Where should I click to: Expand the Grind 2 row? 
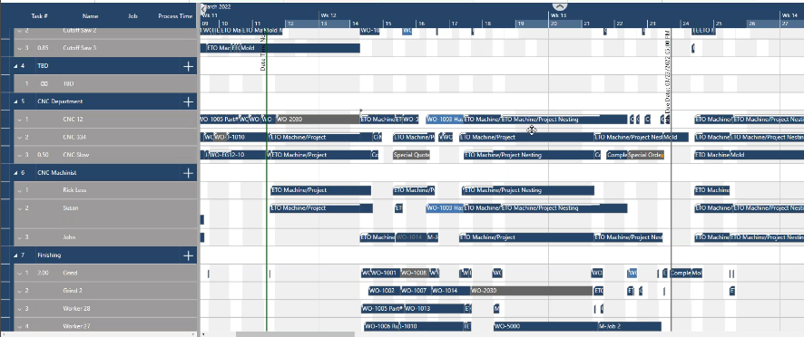pos(19,291)
